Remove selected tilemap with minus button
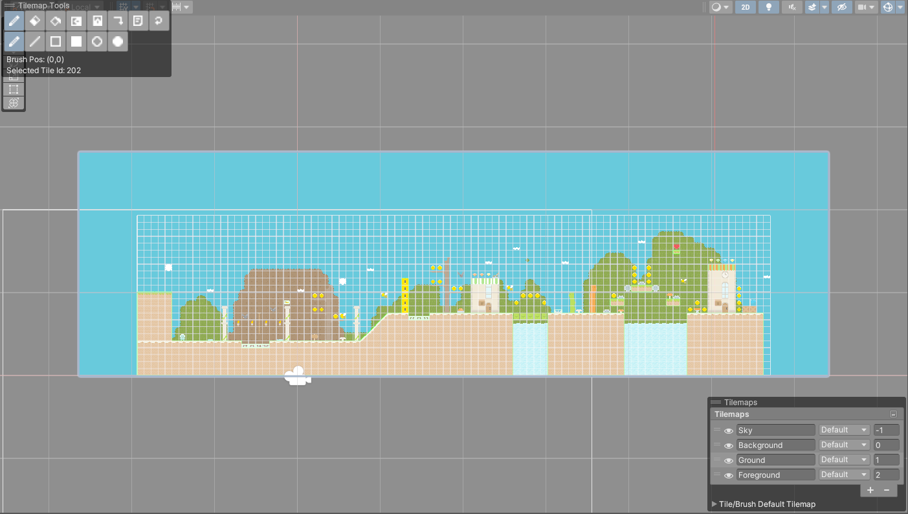 [x=887, y=490]
